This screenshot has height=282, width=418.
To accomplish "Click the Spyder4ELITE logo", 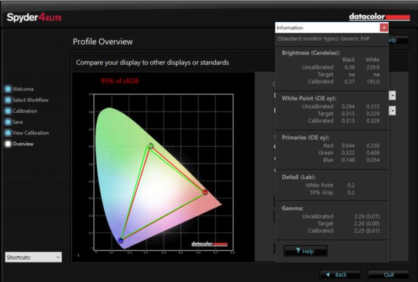I will 34,18.
